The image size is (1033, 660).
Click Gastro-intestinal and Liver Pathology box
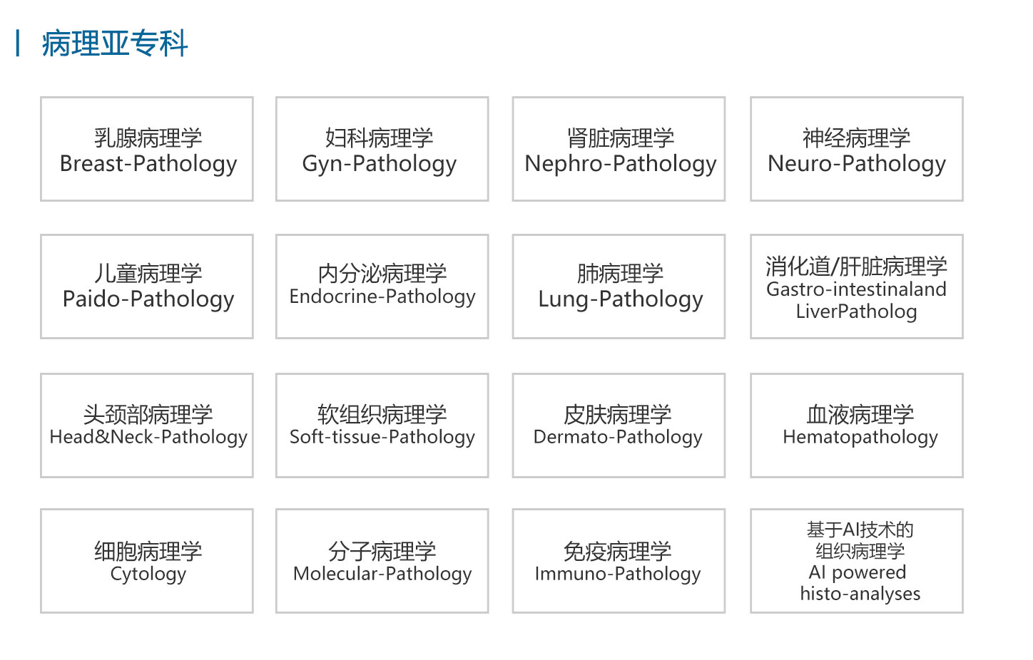click(856, 287)
